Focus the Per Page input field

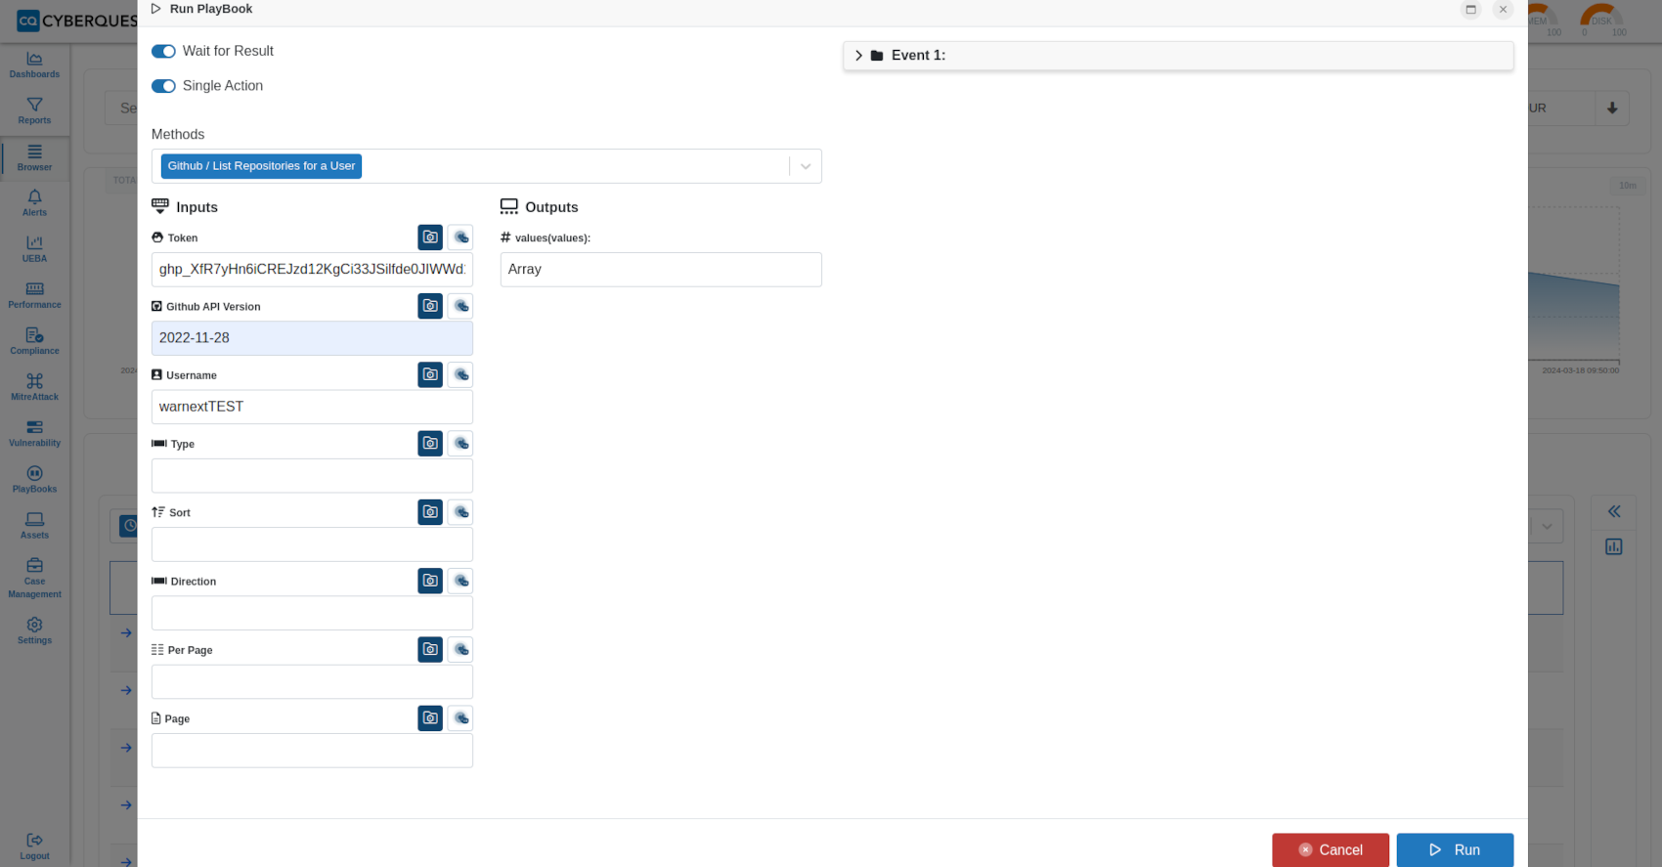312,681
